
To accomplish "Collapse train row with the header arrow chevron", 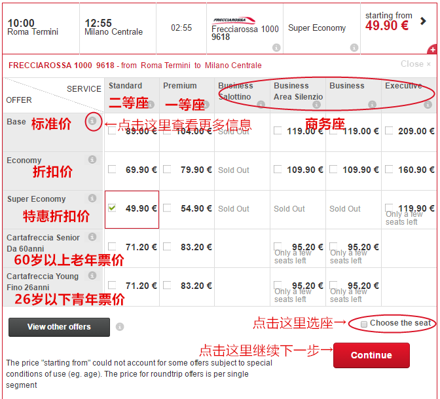I will coord(424,21).
